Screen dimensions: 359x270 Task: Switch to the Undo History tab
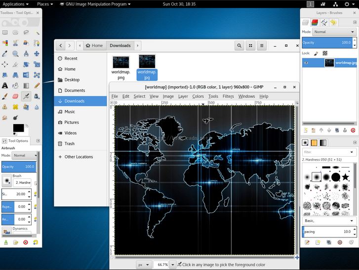click(x=333, y=22)
